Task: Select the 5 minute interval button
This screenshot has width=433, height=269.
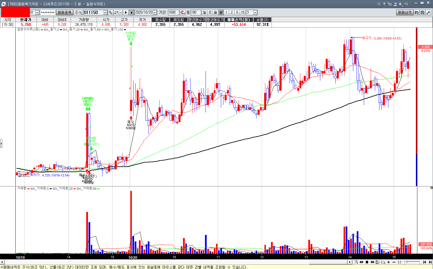Action: click(237, 12)
